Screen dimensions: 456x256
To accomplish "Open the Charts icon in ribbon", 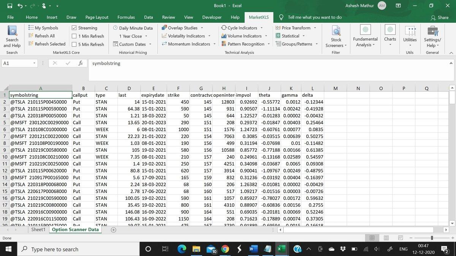I will point(390,30).
